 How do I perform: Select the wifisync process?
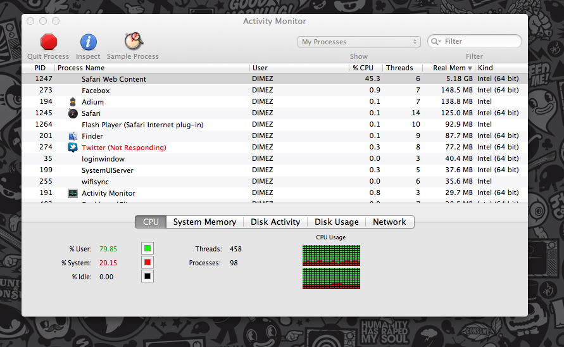(x=95, y=182)
